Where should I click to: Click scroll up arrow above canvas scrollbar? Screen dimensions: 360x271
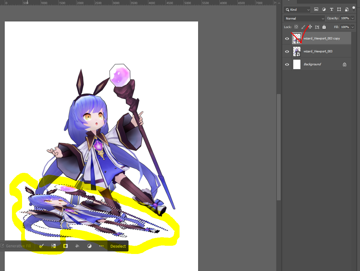pyautogui.click(x=279, y=3)
